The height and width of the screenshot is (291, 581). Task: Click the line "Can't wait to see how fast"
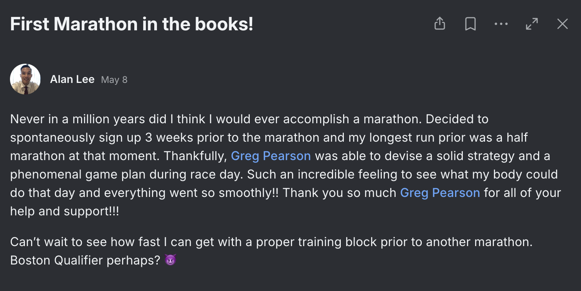pos(271,242)
